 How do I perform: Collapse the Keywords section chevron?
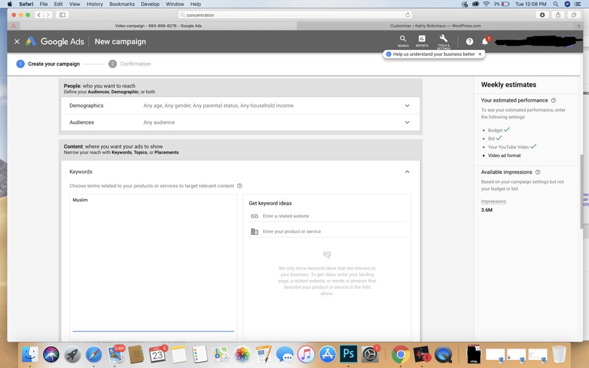407,171
